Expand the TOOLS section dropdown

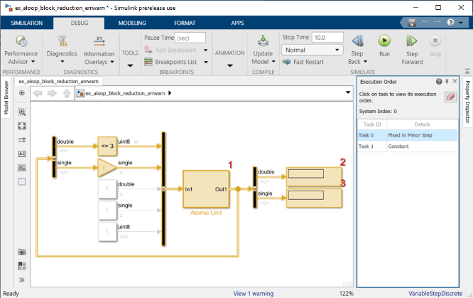click(x=130, y=65)
